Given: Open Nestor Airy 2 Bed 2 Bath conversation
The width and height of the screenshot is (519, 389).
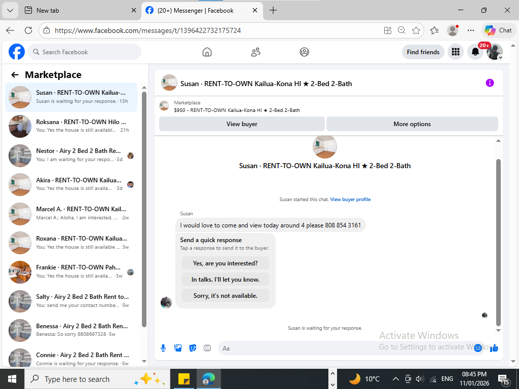Looking at the screenshot, I should click(71, 155).
